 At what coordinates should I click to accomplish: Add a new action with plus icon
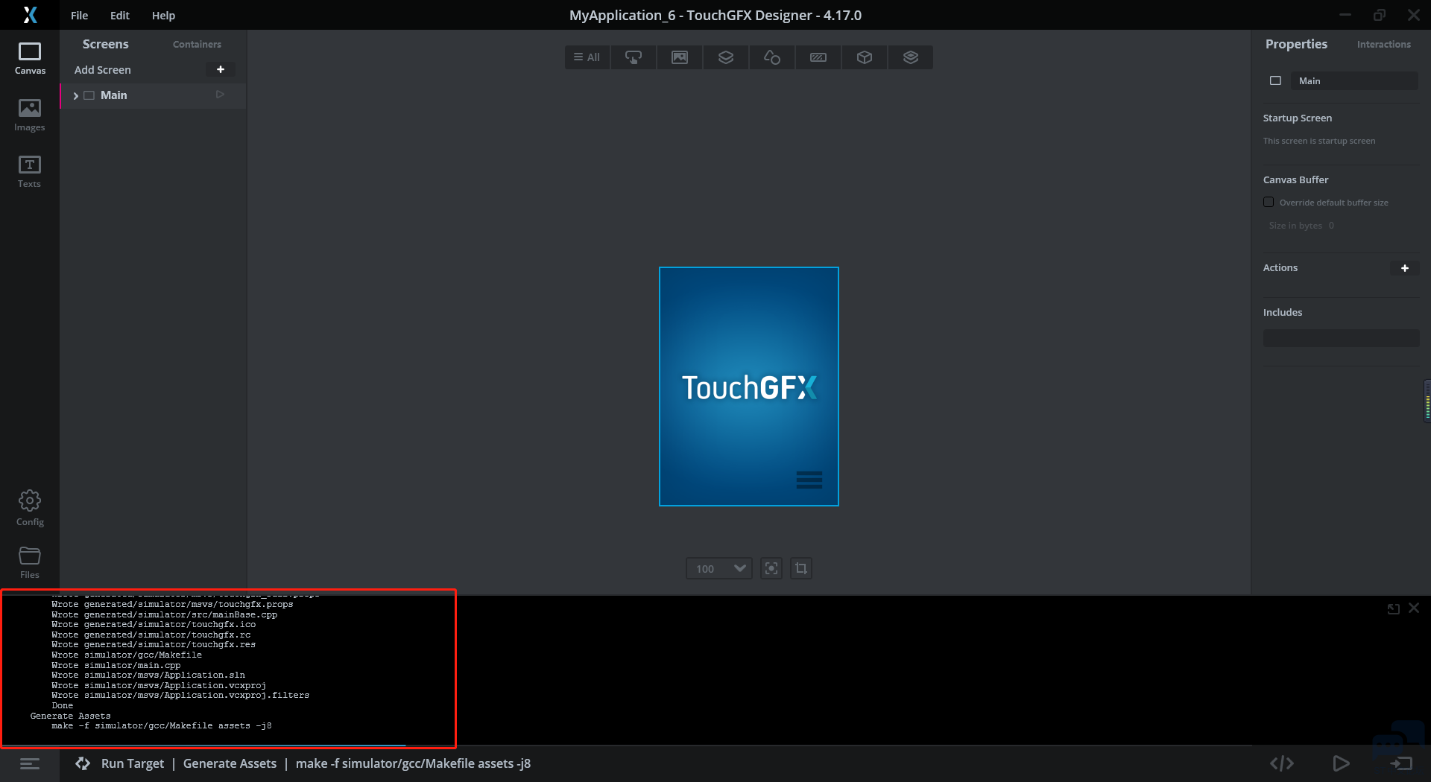(x=1405, y=268)
